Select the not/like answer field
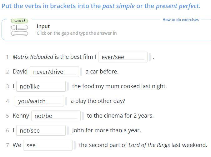 [41, 86]
